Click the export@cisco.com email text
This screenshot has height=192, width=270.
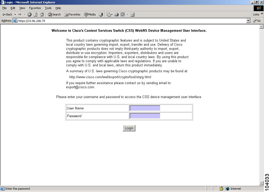tap(80, 87)
